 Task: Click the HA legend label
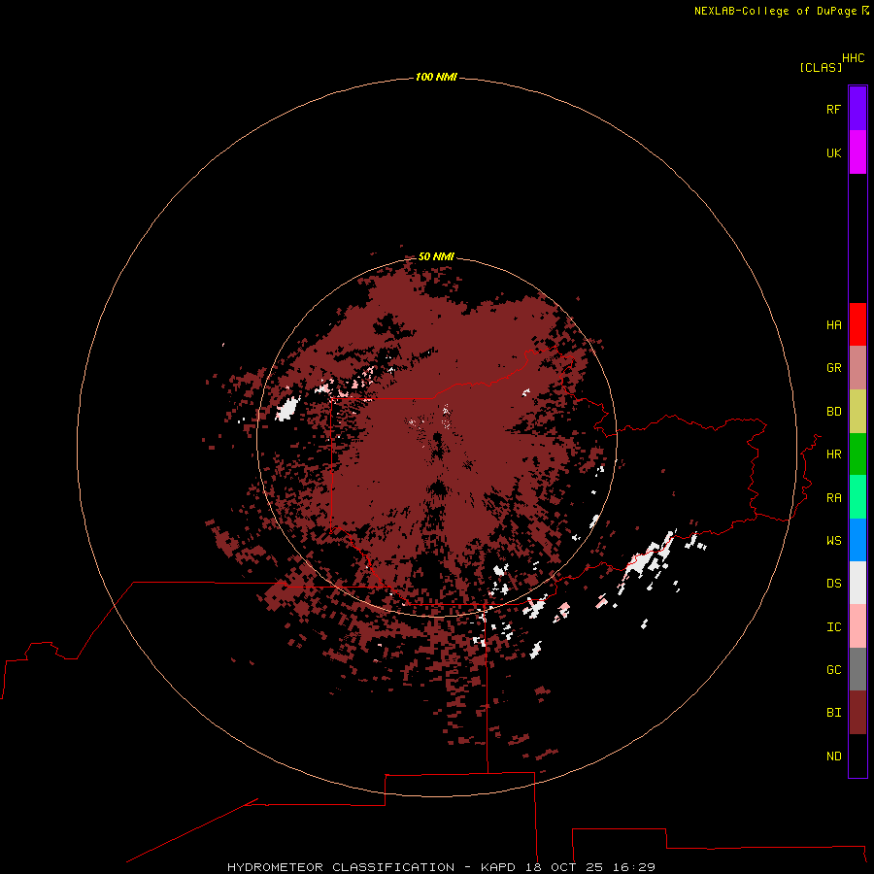tap(833, 325)
